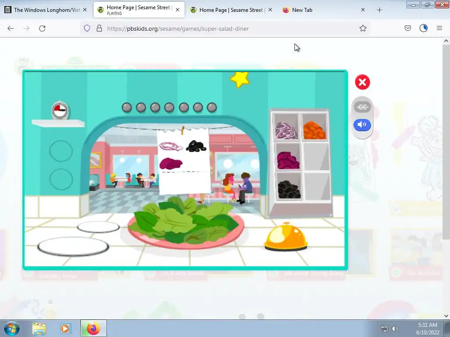Go back to the previous page

coord(11,29)
